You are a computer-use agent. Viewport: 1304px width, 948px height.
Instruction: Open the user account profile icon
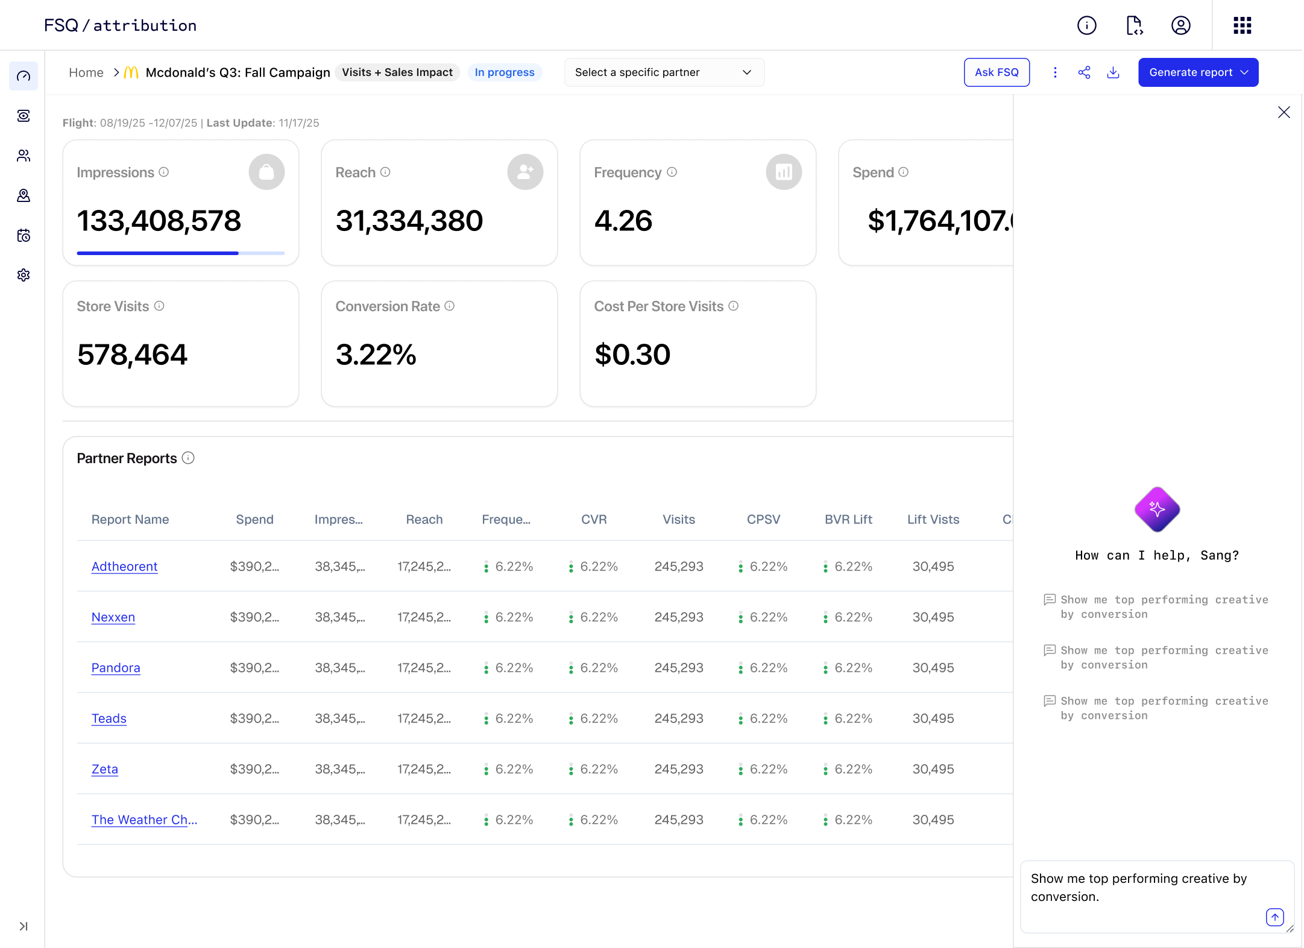tap(1180, 25)
